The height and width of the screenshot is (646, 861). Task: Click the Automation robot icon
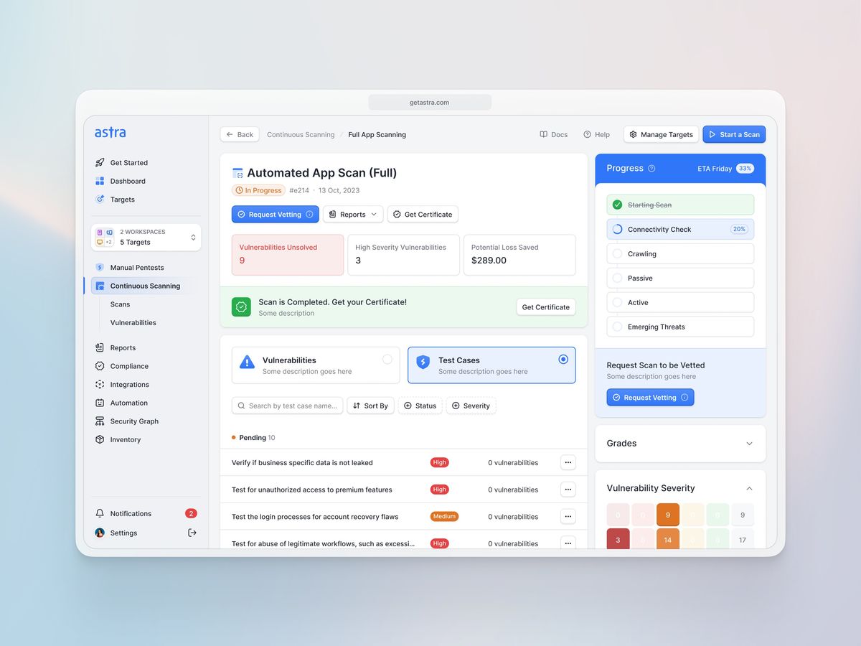[100, 403]
